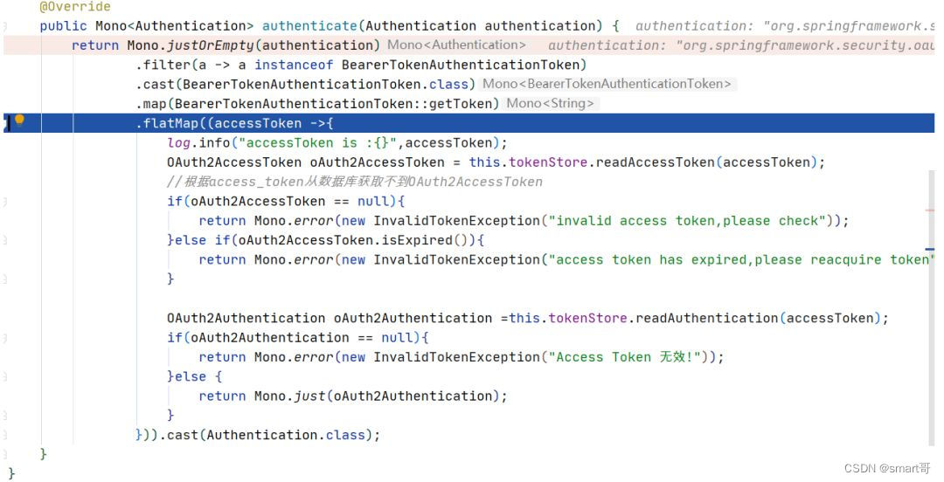Click the if(oAuth2Authentication == null) condition
This screenshot has height=482, width=944.
pyautogui.click(x=298, y=338)
